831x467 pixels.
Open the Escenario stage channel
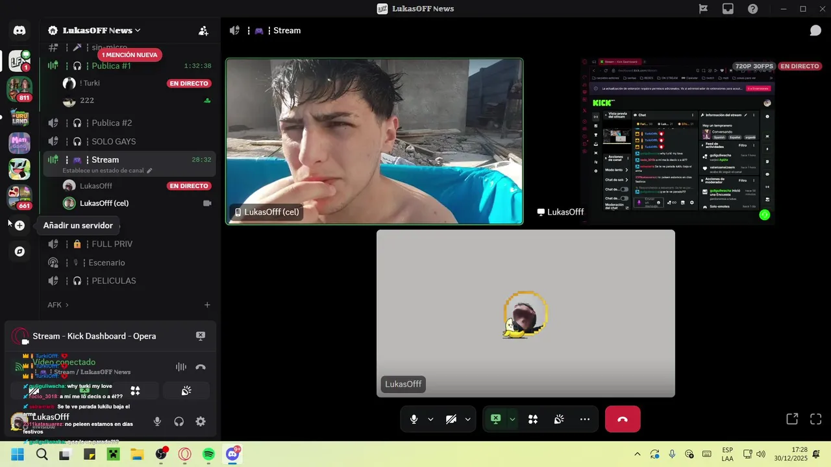pyautogui.click(x=130, y=263)
